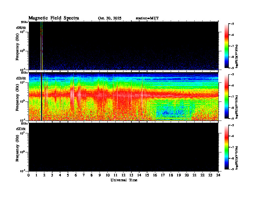Click the "Magnetic Field Spectra" title
Screen dimensions: 260x201
coord(54,18)
